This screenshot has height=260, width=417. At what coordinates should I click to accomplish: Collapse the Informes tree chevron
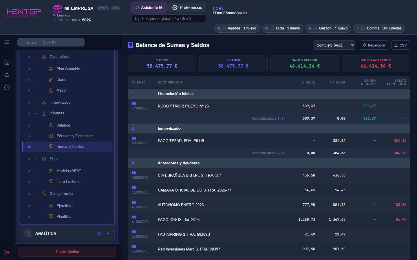[36, 113]
